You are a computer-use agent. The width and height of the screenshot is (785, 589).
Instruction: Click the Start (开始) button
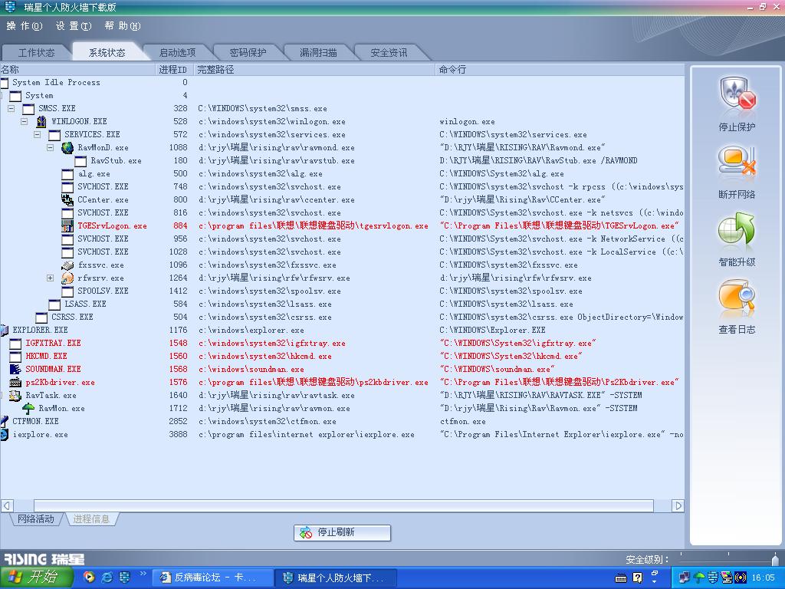point(37,577)
